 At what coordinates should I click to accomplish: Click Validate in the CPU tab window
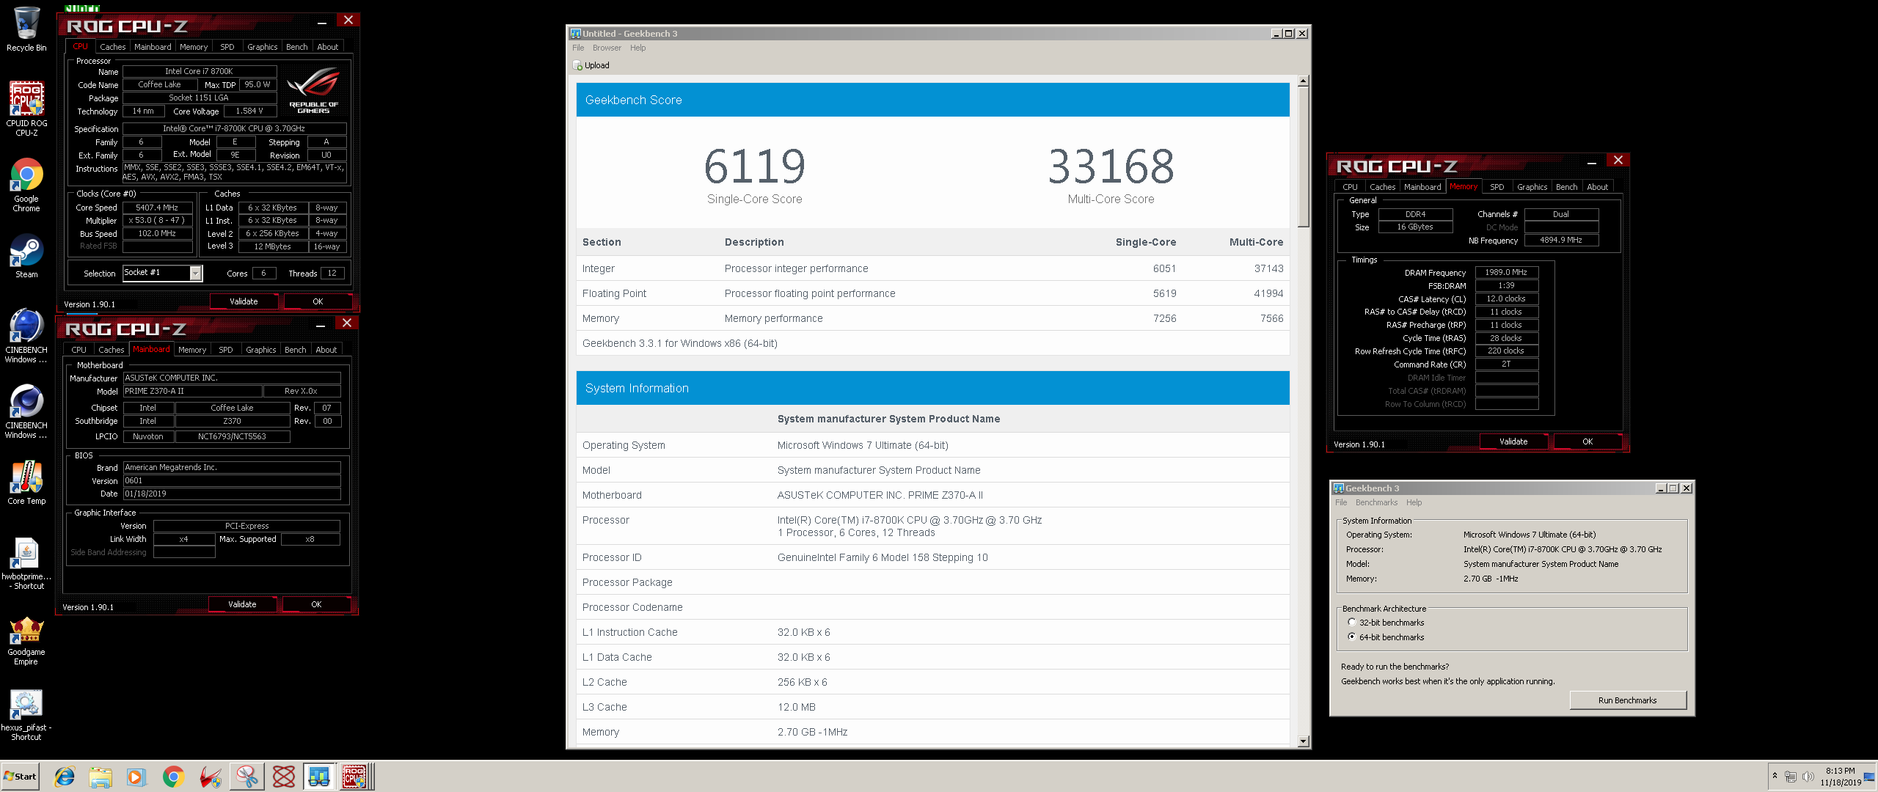[x=244, y=301]
